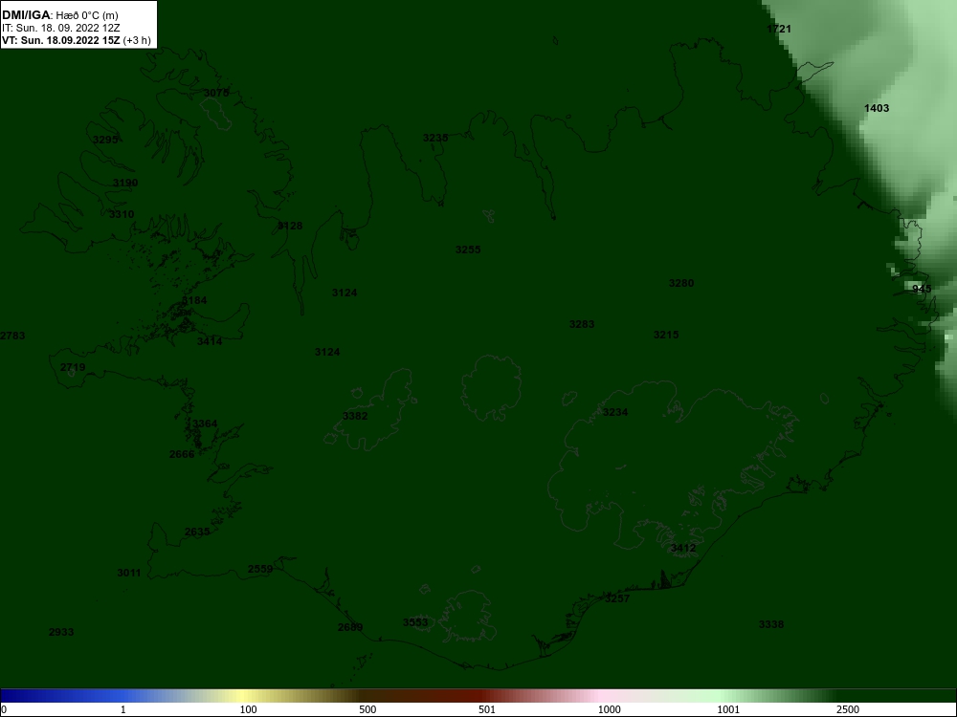Click the 3414 height value

(210, 341)
